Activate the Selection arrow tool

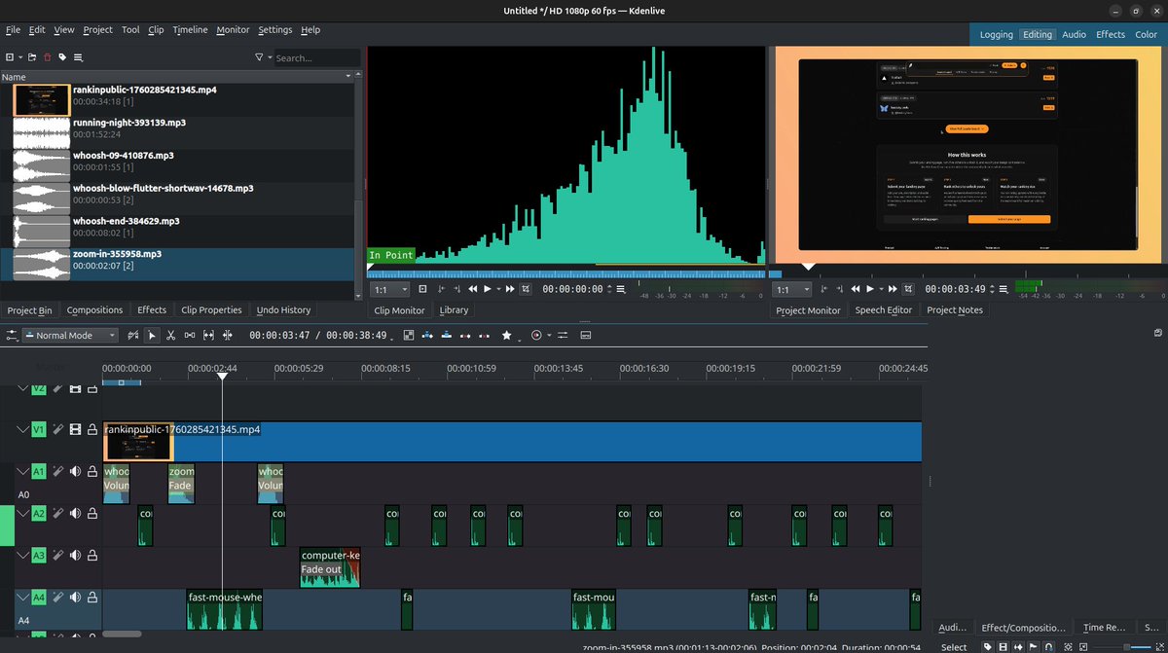pos(152,335)
